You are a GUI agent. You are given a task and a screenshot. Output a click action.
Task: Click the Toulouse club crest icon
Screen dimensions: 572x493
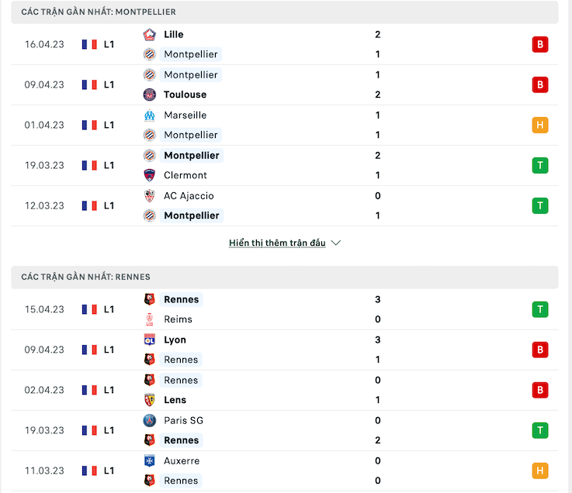click(149, 95)
